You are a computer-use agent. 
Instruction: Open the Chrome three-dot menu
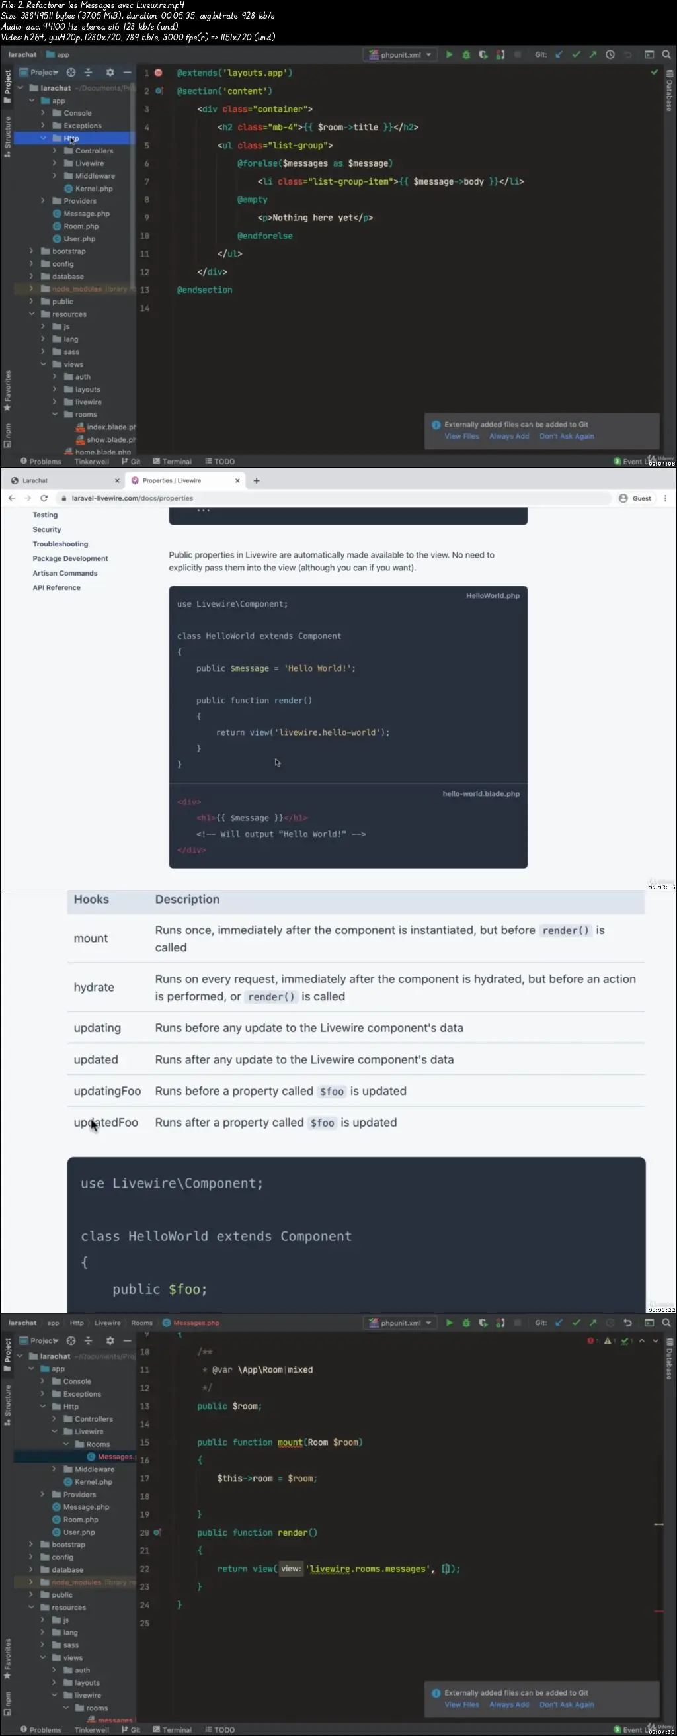click(x=665, y=498)
